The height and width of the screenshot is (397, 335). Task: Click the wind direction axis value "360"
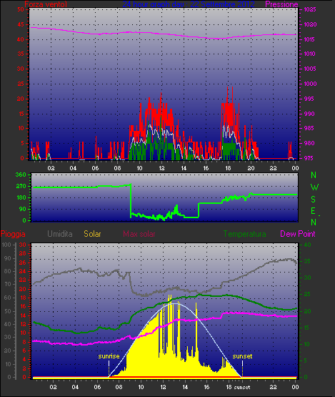point(21,175)
